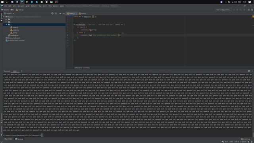Screen dimensions: 254x143
Task: Open the Refactor menu
Action: 34,6
